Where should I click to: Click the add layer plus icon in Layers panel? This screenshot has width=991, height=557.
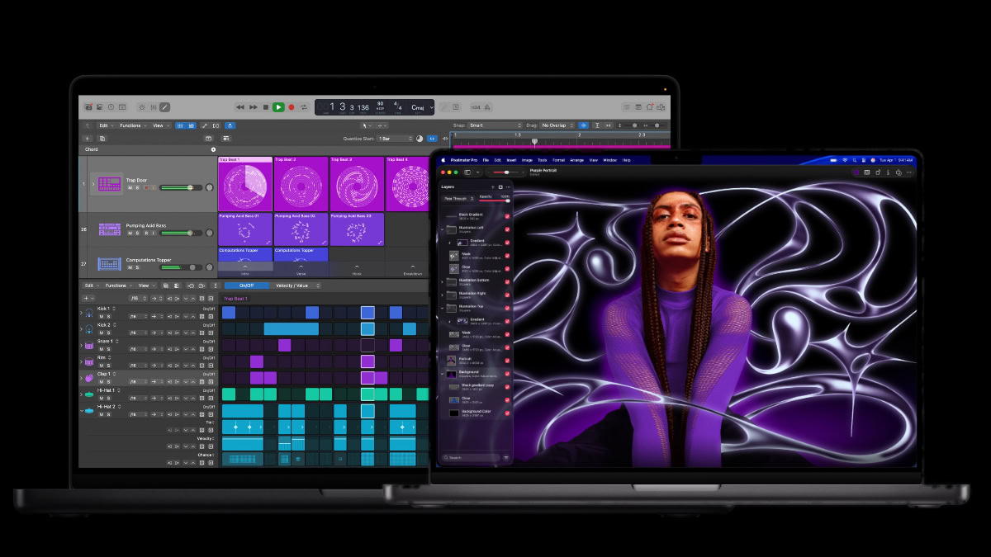[x=492, y=188]
